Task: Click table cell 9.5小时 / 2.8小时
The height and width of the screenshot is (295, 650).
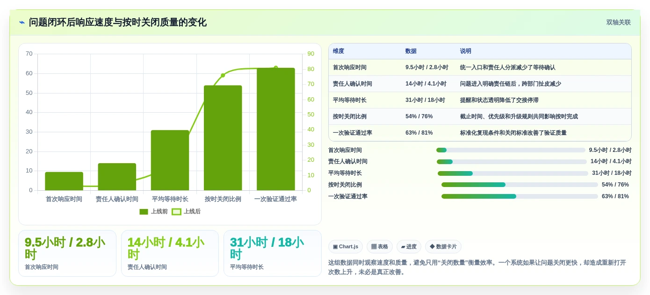Action: tap(427, 67)
